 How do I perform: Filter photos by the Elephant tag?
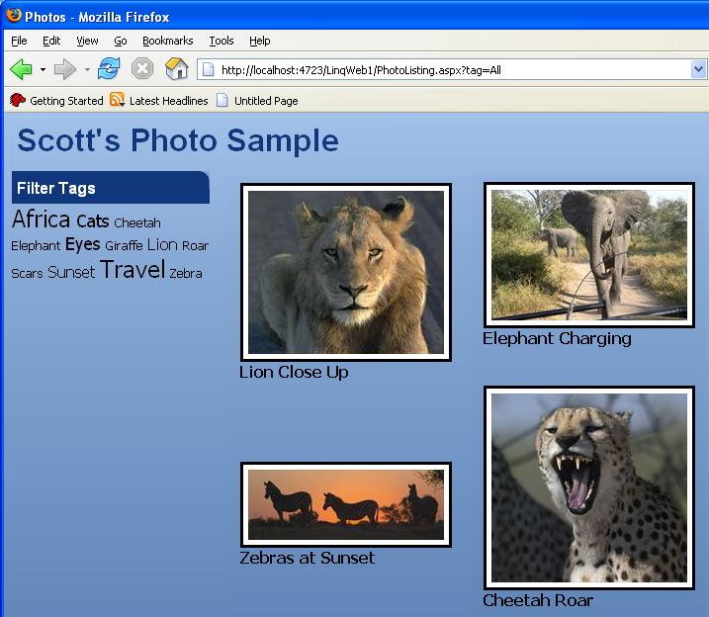[x=36, y=245]
